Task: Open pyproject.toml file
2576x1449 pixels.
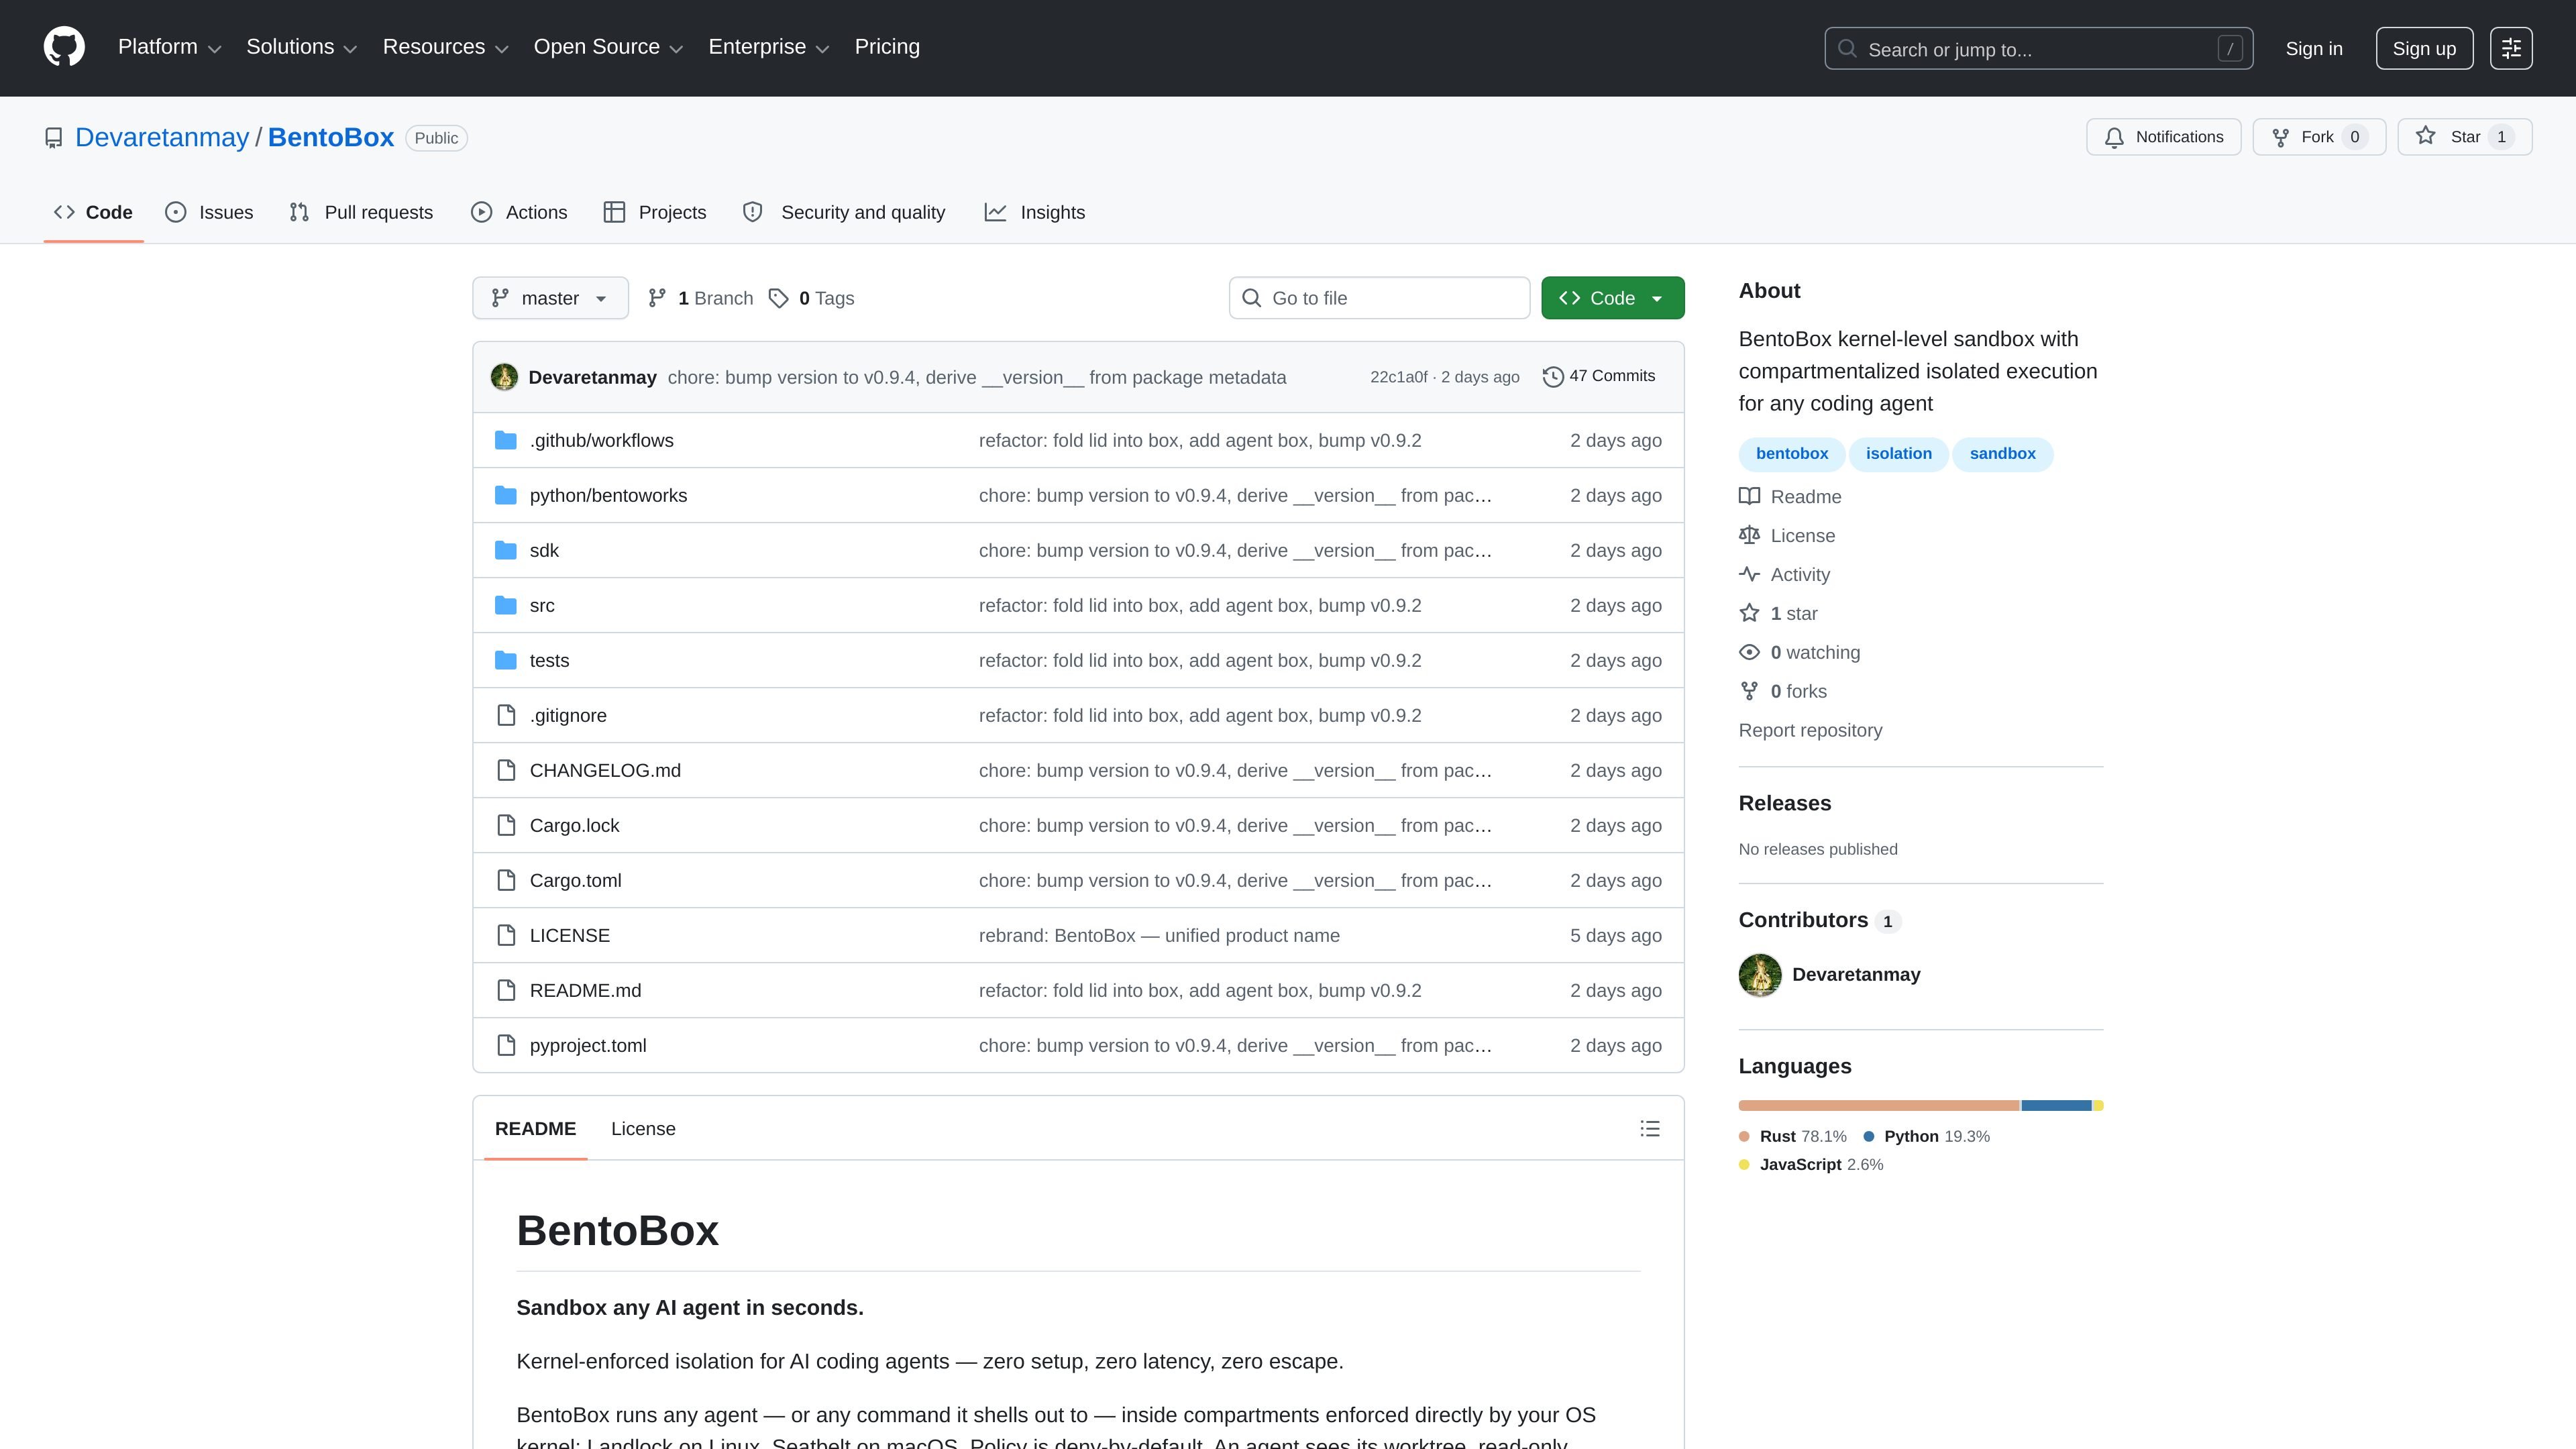Action: (x=588, y=1045)
